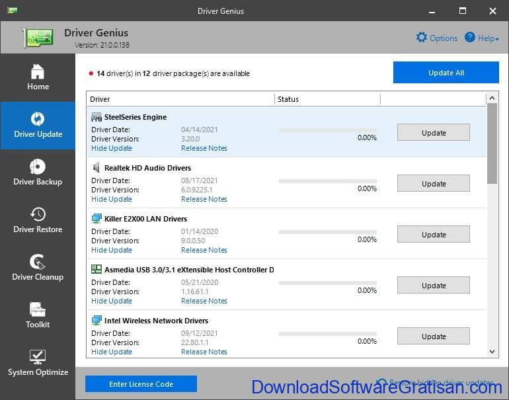Hide Update for Realtek HD Audio Drivers

coord(112,200)
